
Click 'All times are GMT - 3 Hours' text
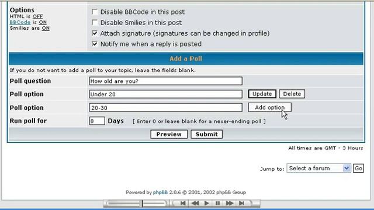(325, 148)
